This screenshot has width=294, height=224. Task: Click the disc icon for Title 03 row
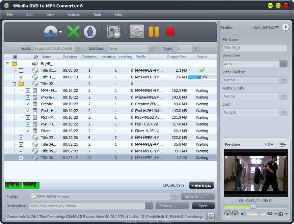coord(35,138)
